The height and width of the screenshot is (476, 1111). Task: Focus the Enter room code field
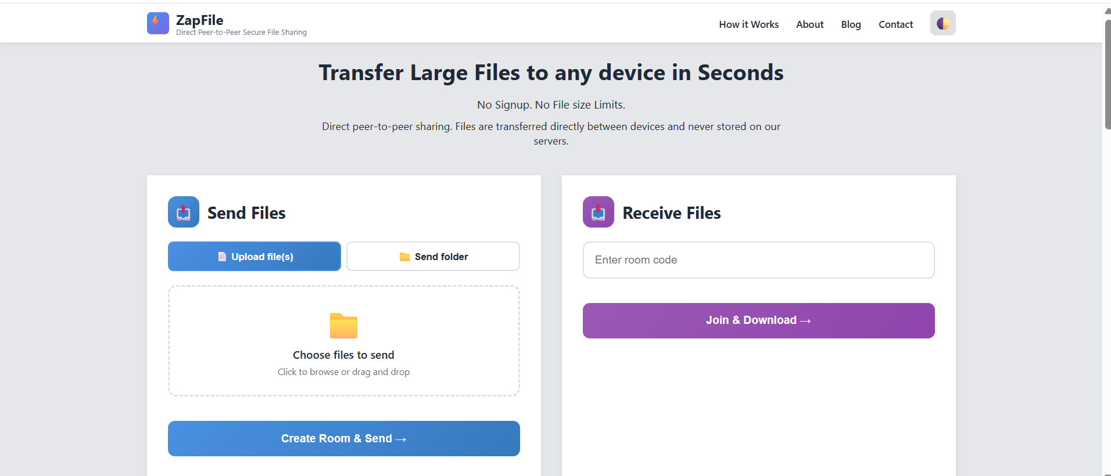(x=758, y=260)
